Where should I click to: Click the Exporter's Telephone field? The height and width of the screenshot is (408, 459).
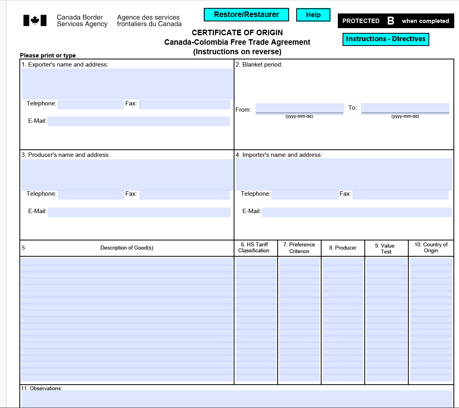pyautogui.click(x=91, y=104)
